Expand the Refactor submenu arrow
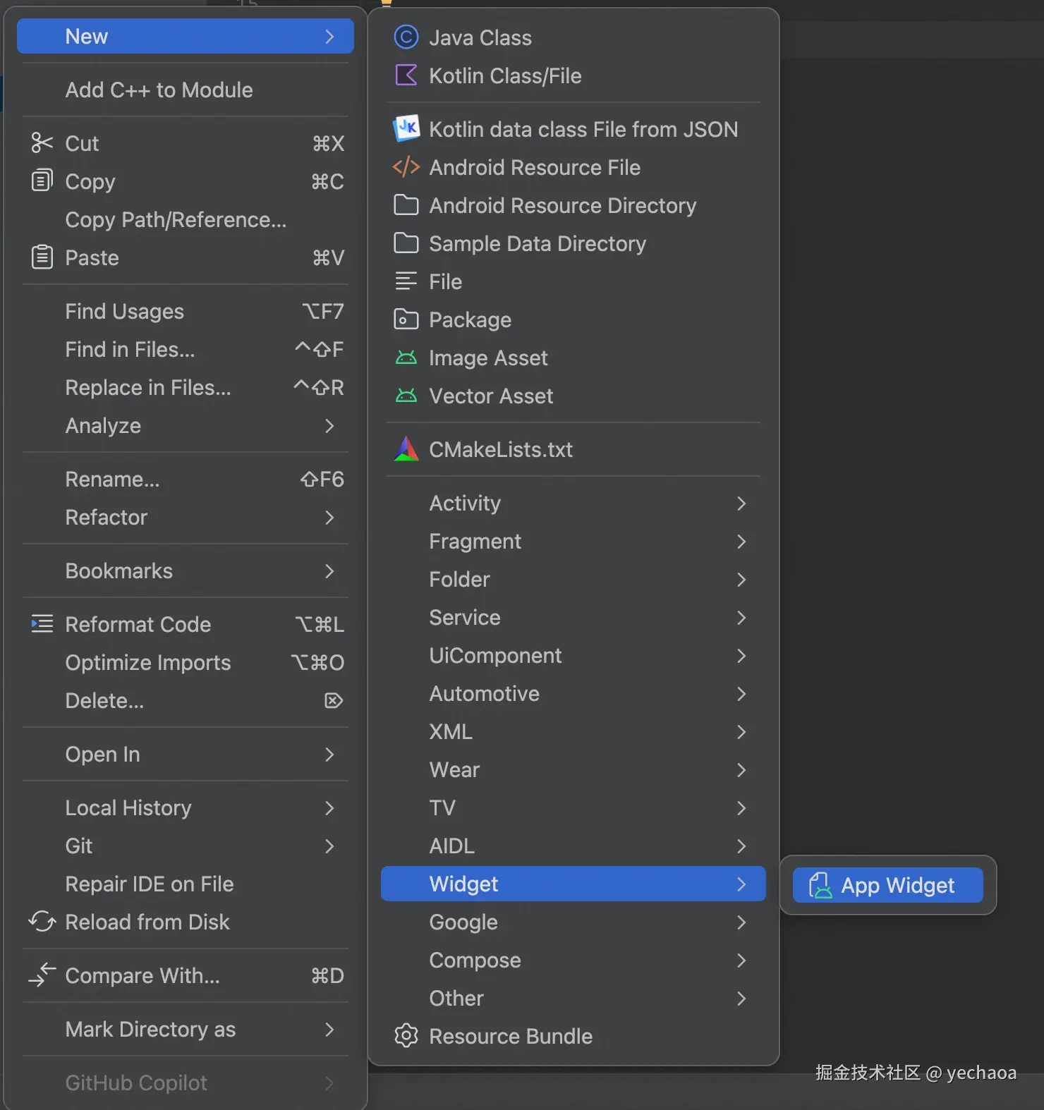1044x1110 pixels. 329,518
